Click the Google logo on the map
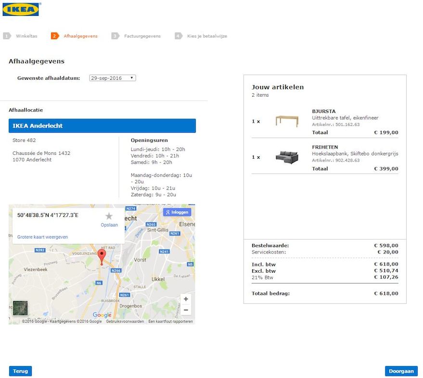Screen dimensions: 423x378 (x=102, y=315)
